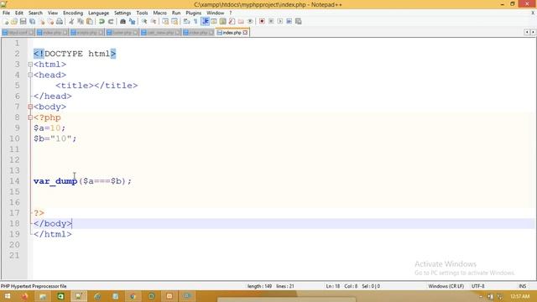
Task: Click the Zoom In toolbar icon
Action: [x=144, y=22]
